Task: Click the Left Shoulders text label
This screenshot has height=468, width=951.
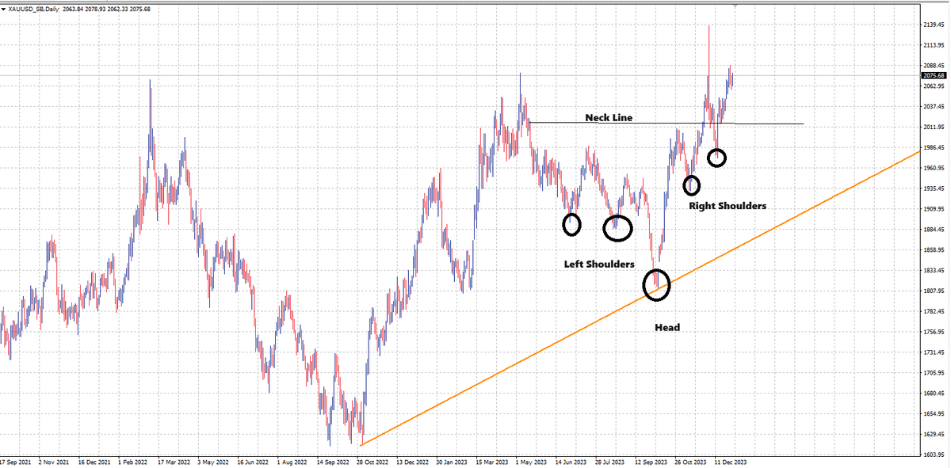Action: click(x=598, y=264)
